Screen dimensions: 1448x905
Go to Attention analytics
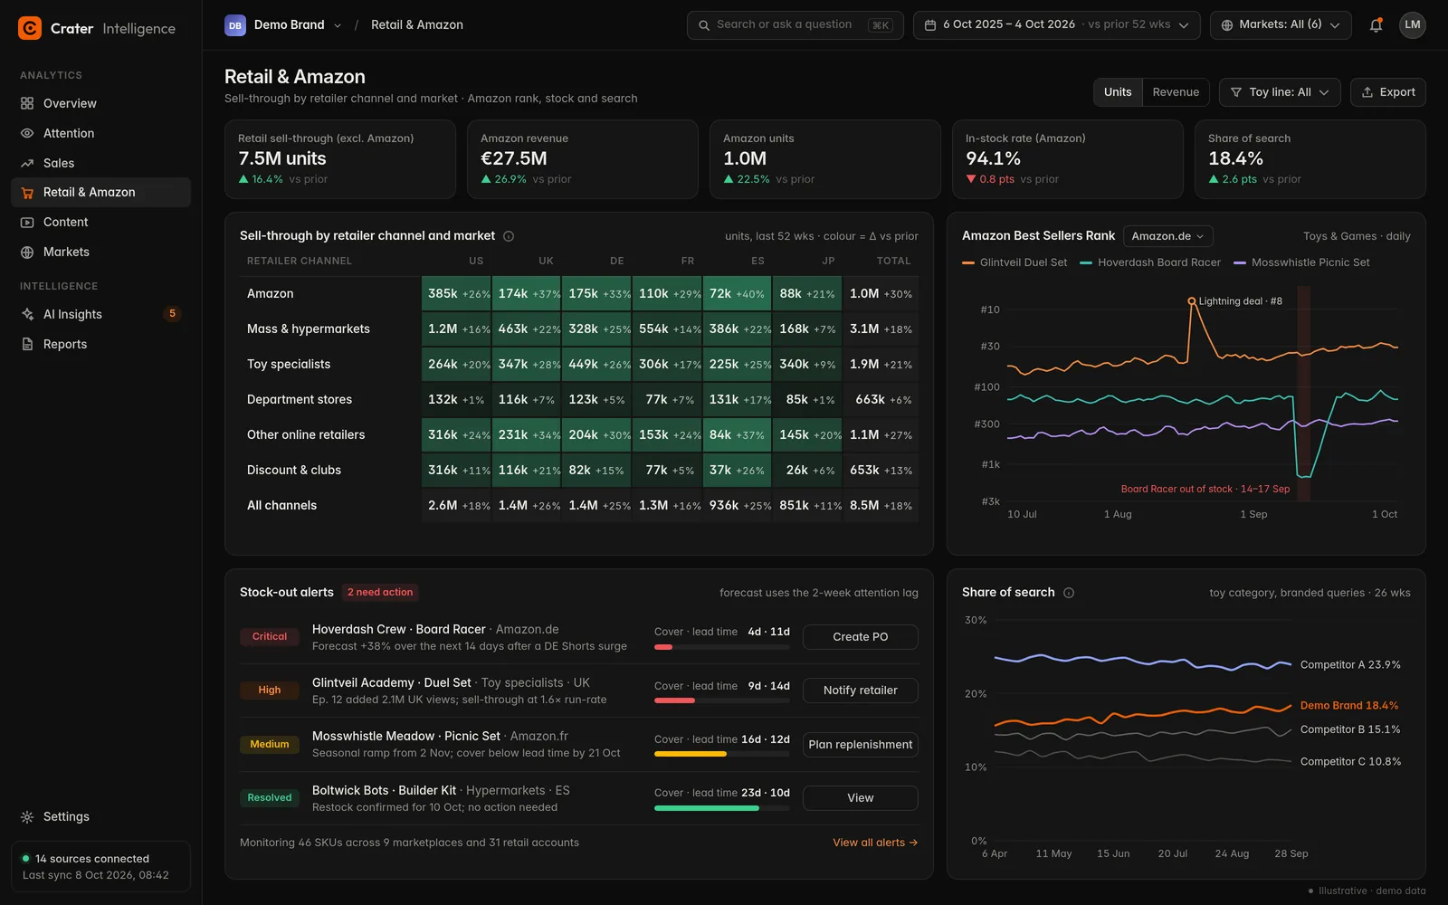(100, 133)
